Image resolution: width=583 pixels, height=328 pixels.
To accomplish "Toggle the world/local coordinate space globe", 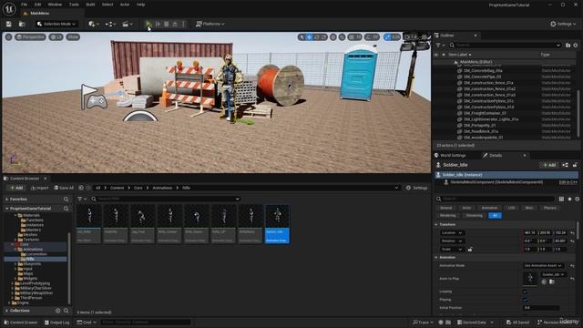I will click(333, 36).
